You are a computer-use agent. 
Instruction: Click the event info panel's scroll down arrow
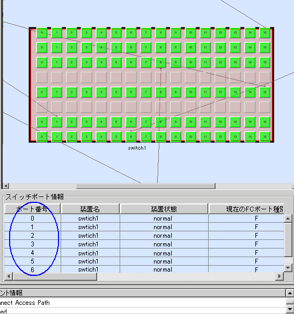point(290,309)
